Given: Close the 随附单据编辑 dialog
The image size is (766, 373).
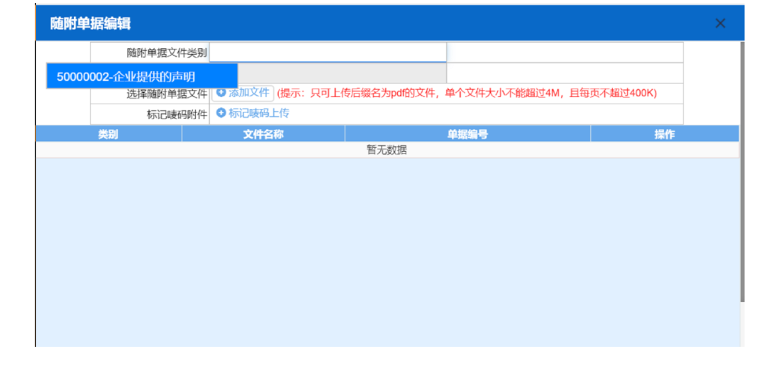Looking at the screenshot, I should click(x=720, y=23).
